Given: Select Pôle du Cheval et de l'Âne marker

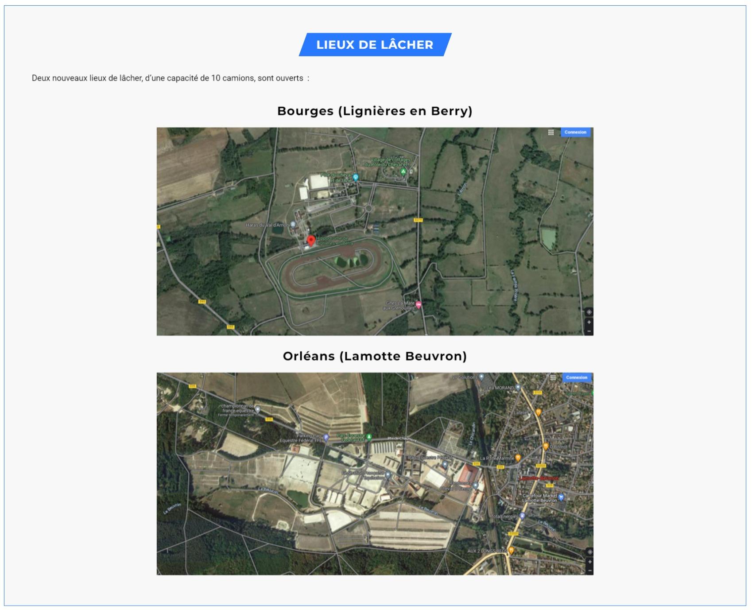Looking at the screenshot, I should [x=355, y=178].
